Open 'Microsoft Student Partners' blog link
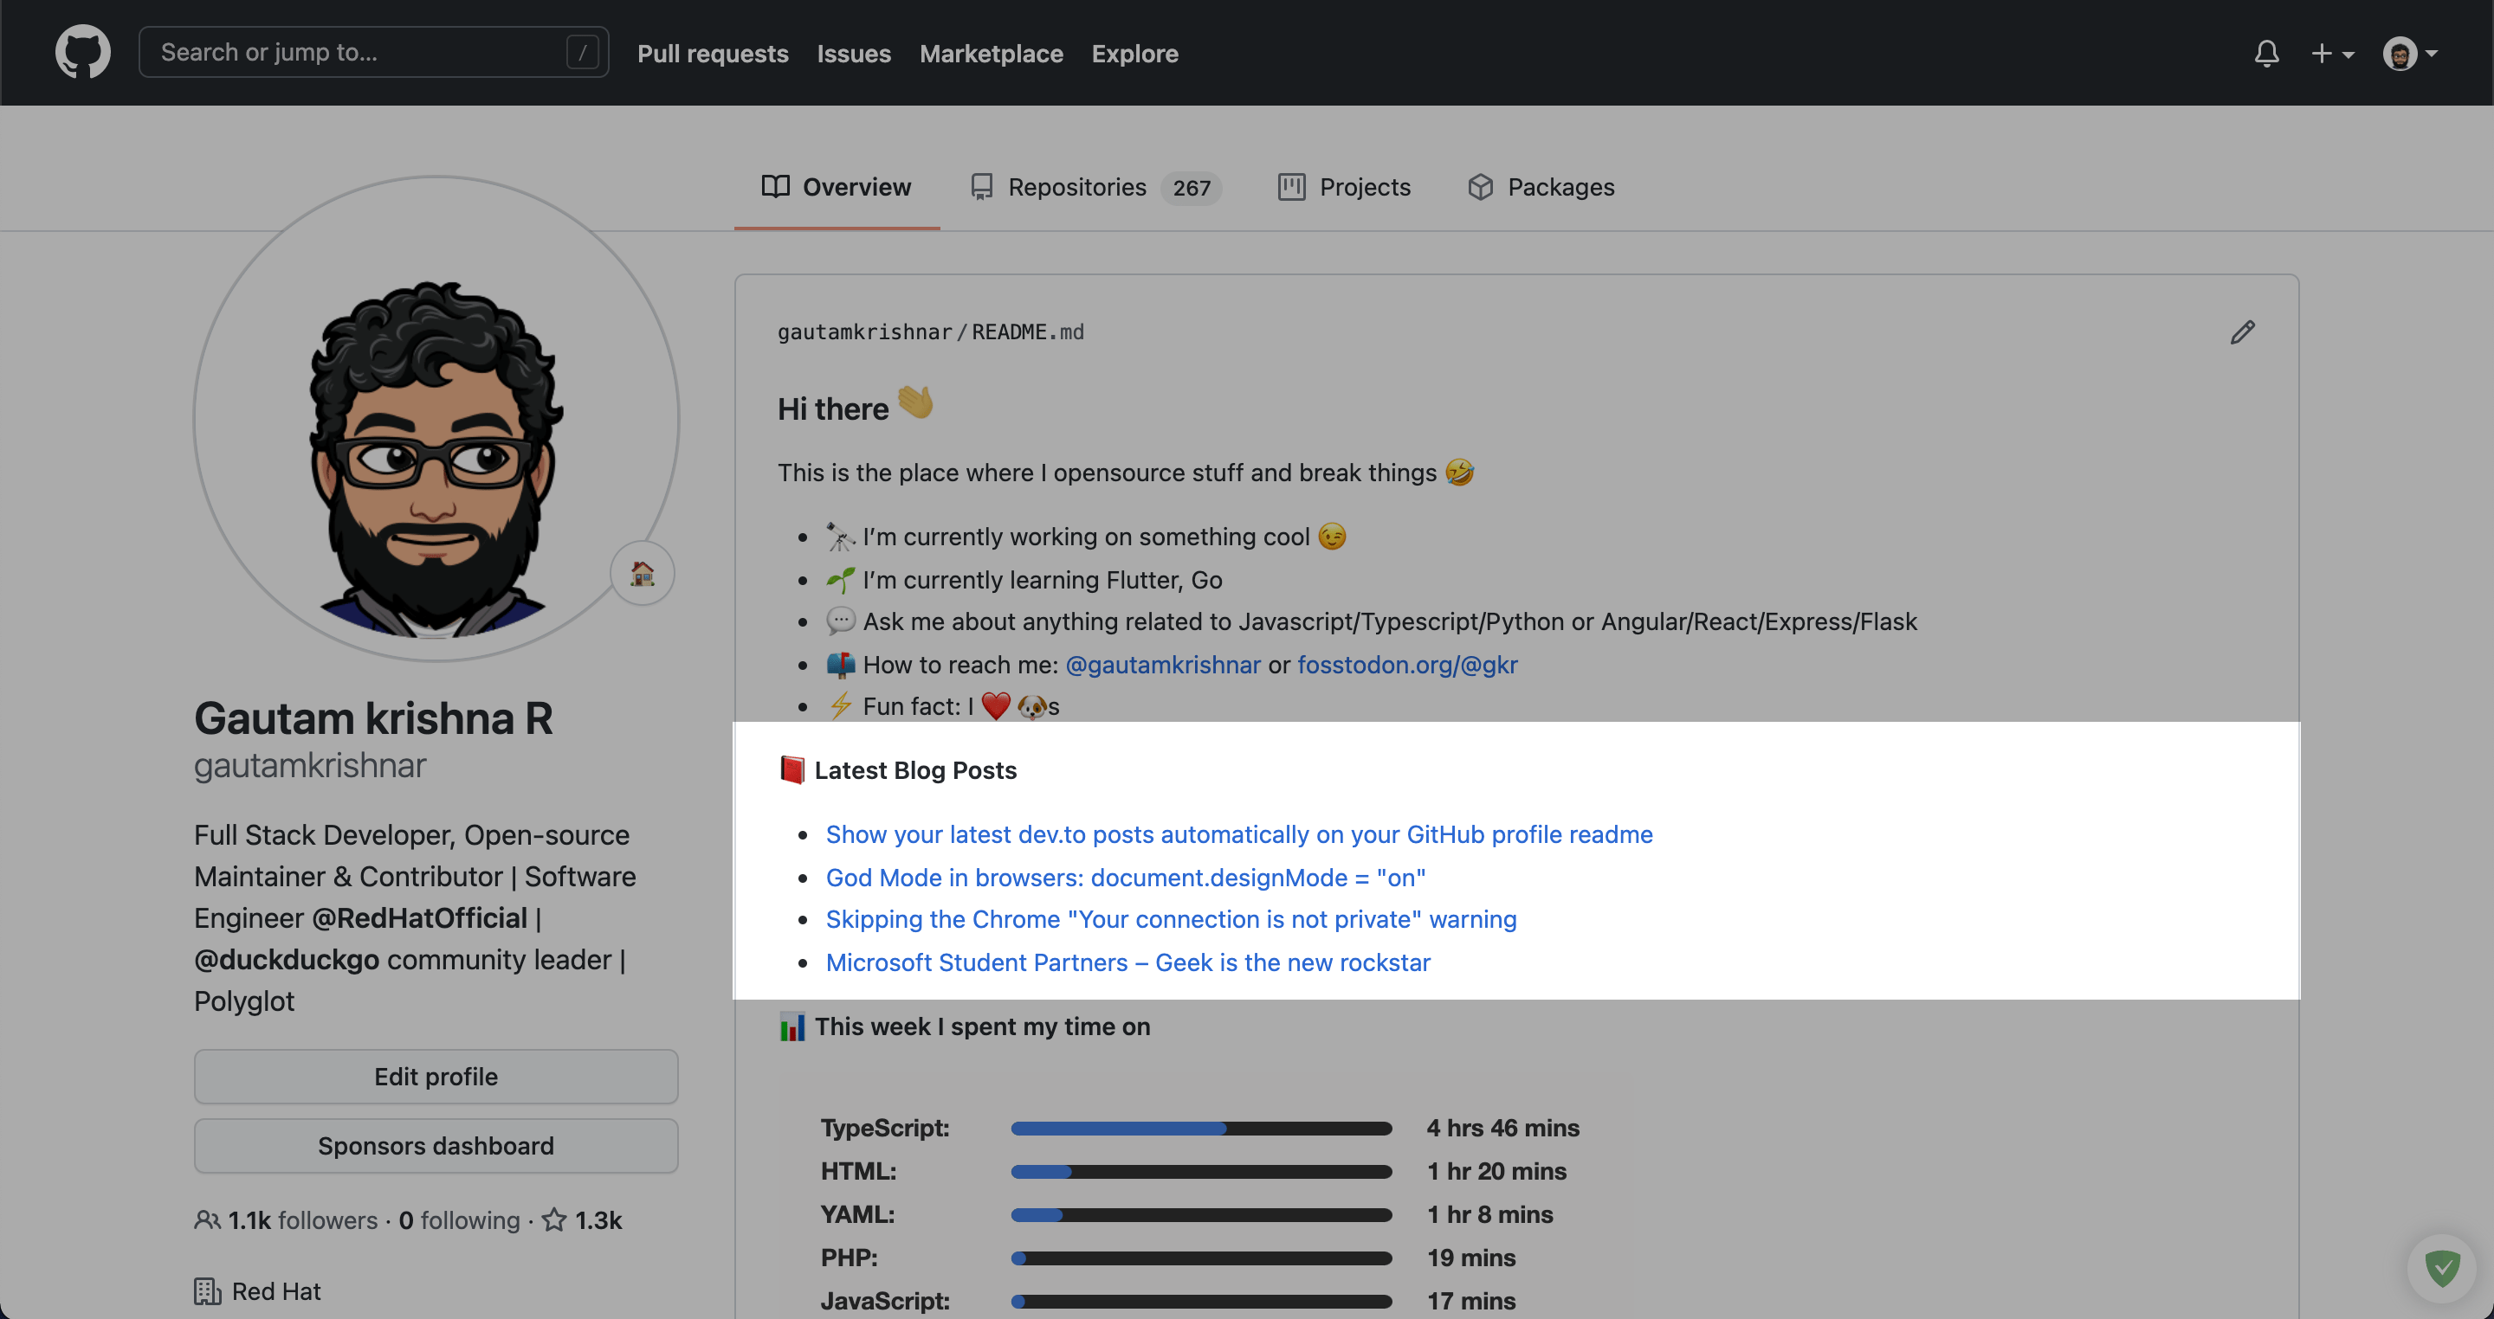The image size is (2494, 1319). [1127, 962]
